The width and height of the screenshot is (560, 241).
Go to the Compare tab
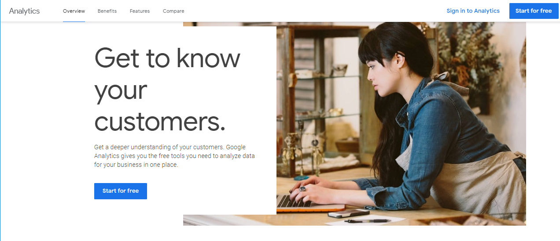pyautogui.click(x=173, y=11)
